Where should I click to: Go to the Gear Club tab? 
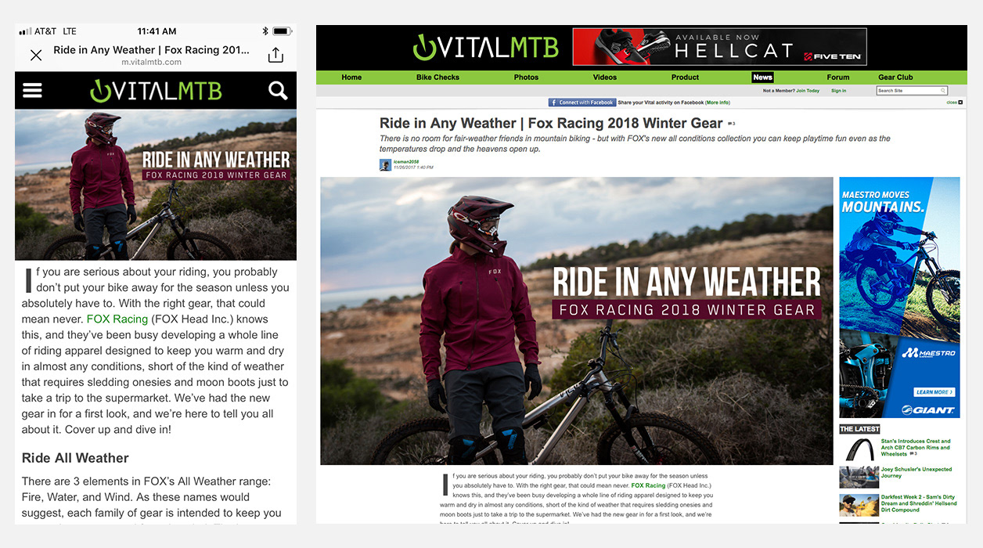point(895,78)
